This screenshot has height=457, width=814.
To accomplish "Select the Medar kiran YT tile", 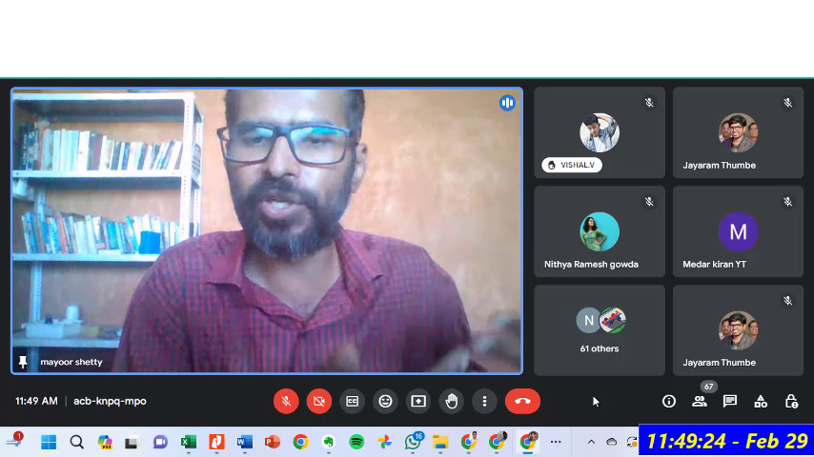I will tap(738, 232).
